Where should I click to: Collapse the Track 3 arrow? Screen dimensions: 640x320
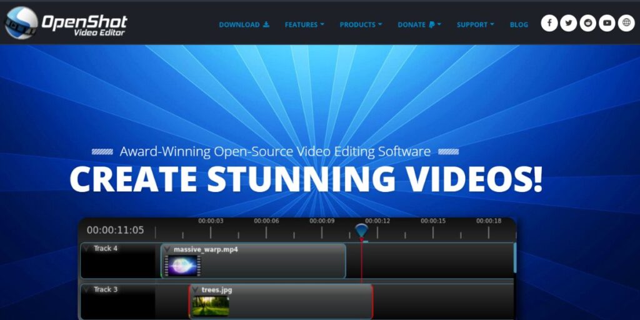86,289
